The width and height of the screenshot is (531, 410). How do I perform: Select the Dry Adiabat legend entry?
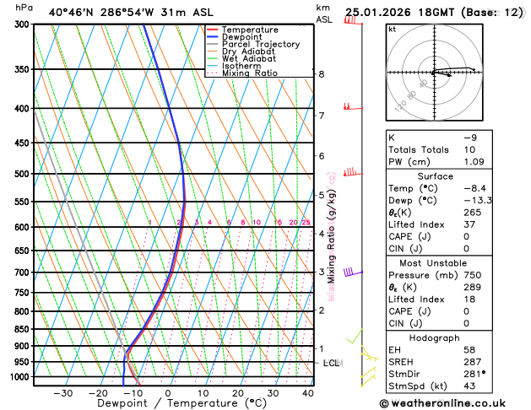pyautogui.click(x=241, y=51)
